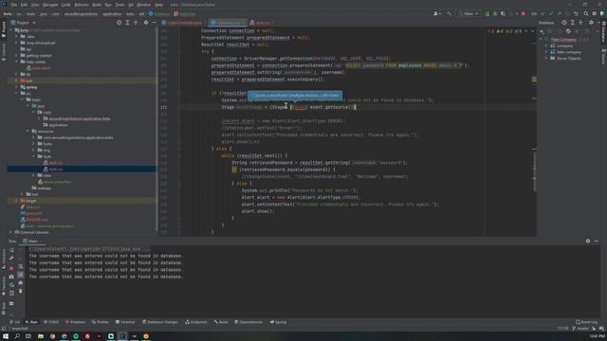This screenshot has height=341, width=607.
Task: Expand the target folder in project tree
Action: click(17, 201)
